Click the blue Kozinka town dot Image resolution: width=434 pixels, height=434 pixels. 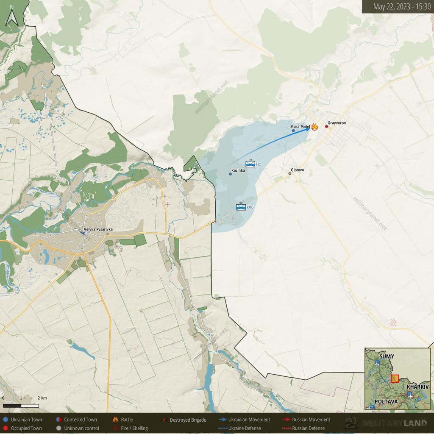point(230,174)
